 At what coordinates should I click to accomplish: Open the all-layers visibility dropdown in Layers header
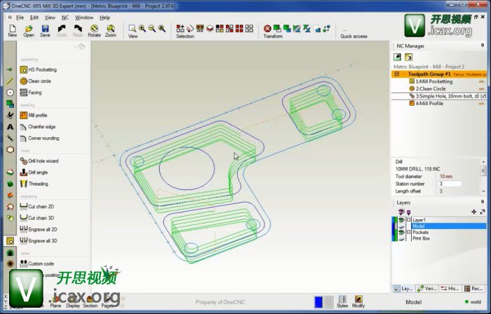click(401, 212)
